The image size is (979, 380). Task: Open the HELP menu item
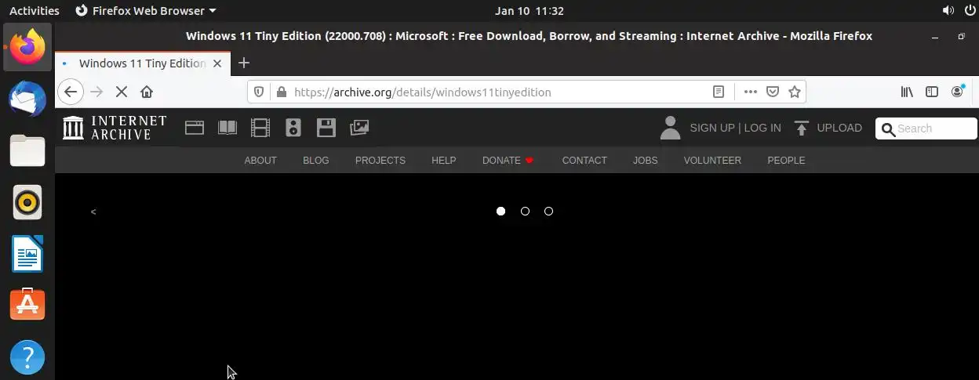click(443, 160)
